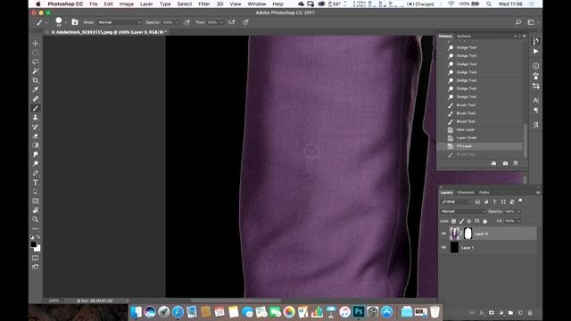Open the brush Mode dropdown
The width and height of the screenshot is (571, 321).
tap(119, 22)
